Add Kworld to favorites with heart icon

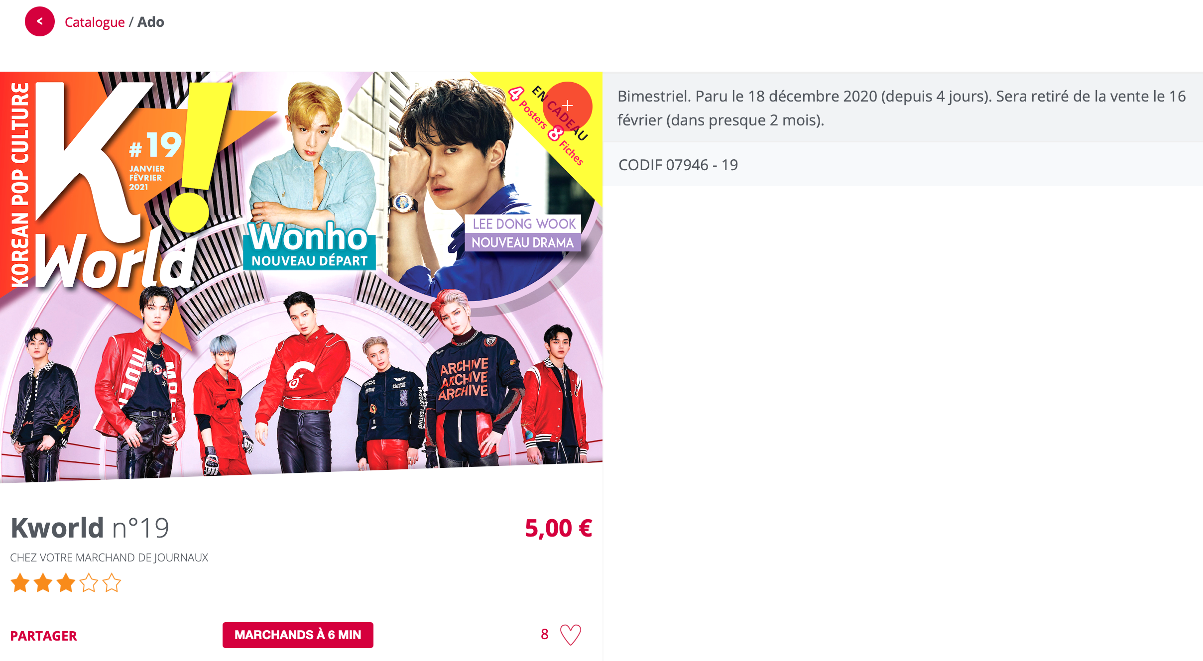[x=571, y=635]
